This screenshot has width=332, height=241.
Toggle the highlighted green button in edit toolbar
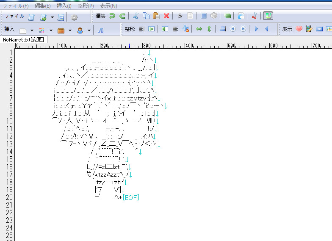point(268,17)
